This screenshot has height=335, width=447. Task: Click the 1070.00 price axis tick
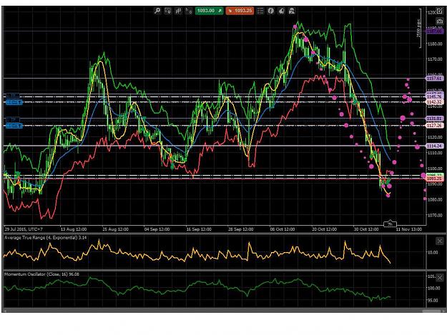[x=434, y=215]
